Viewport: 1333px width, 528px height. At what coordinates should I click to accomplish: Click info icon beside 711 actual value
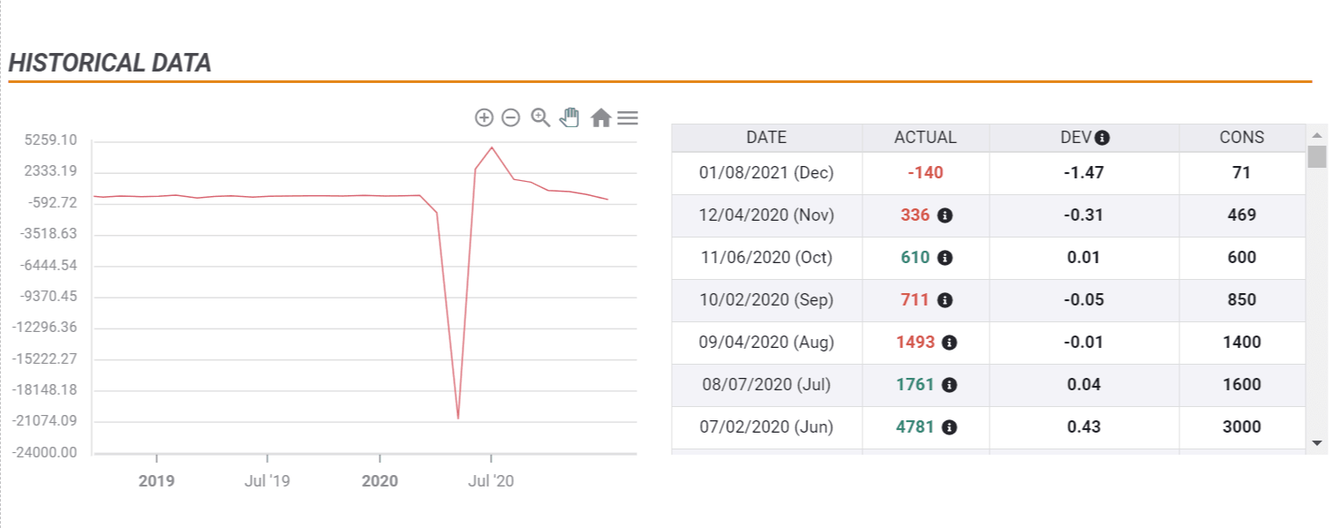tap(945, 300)
